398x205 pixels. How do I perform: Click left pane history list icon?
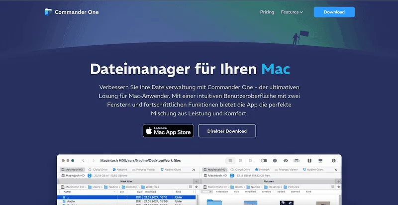(191, 187)
